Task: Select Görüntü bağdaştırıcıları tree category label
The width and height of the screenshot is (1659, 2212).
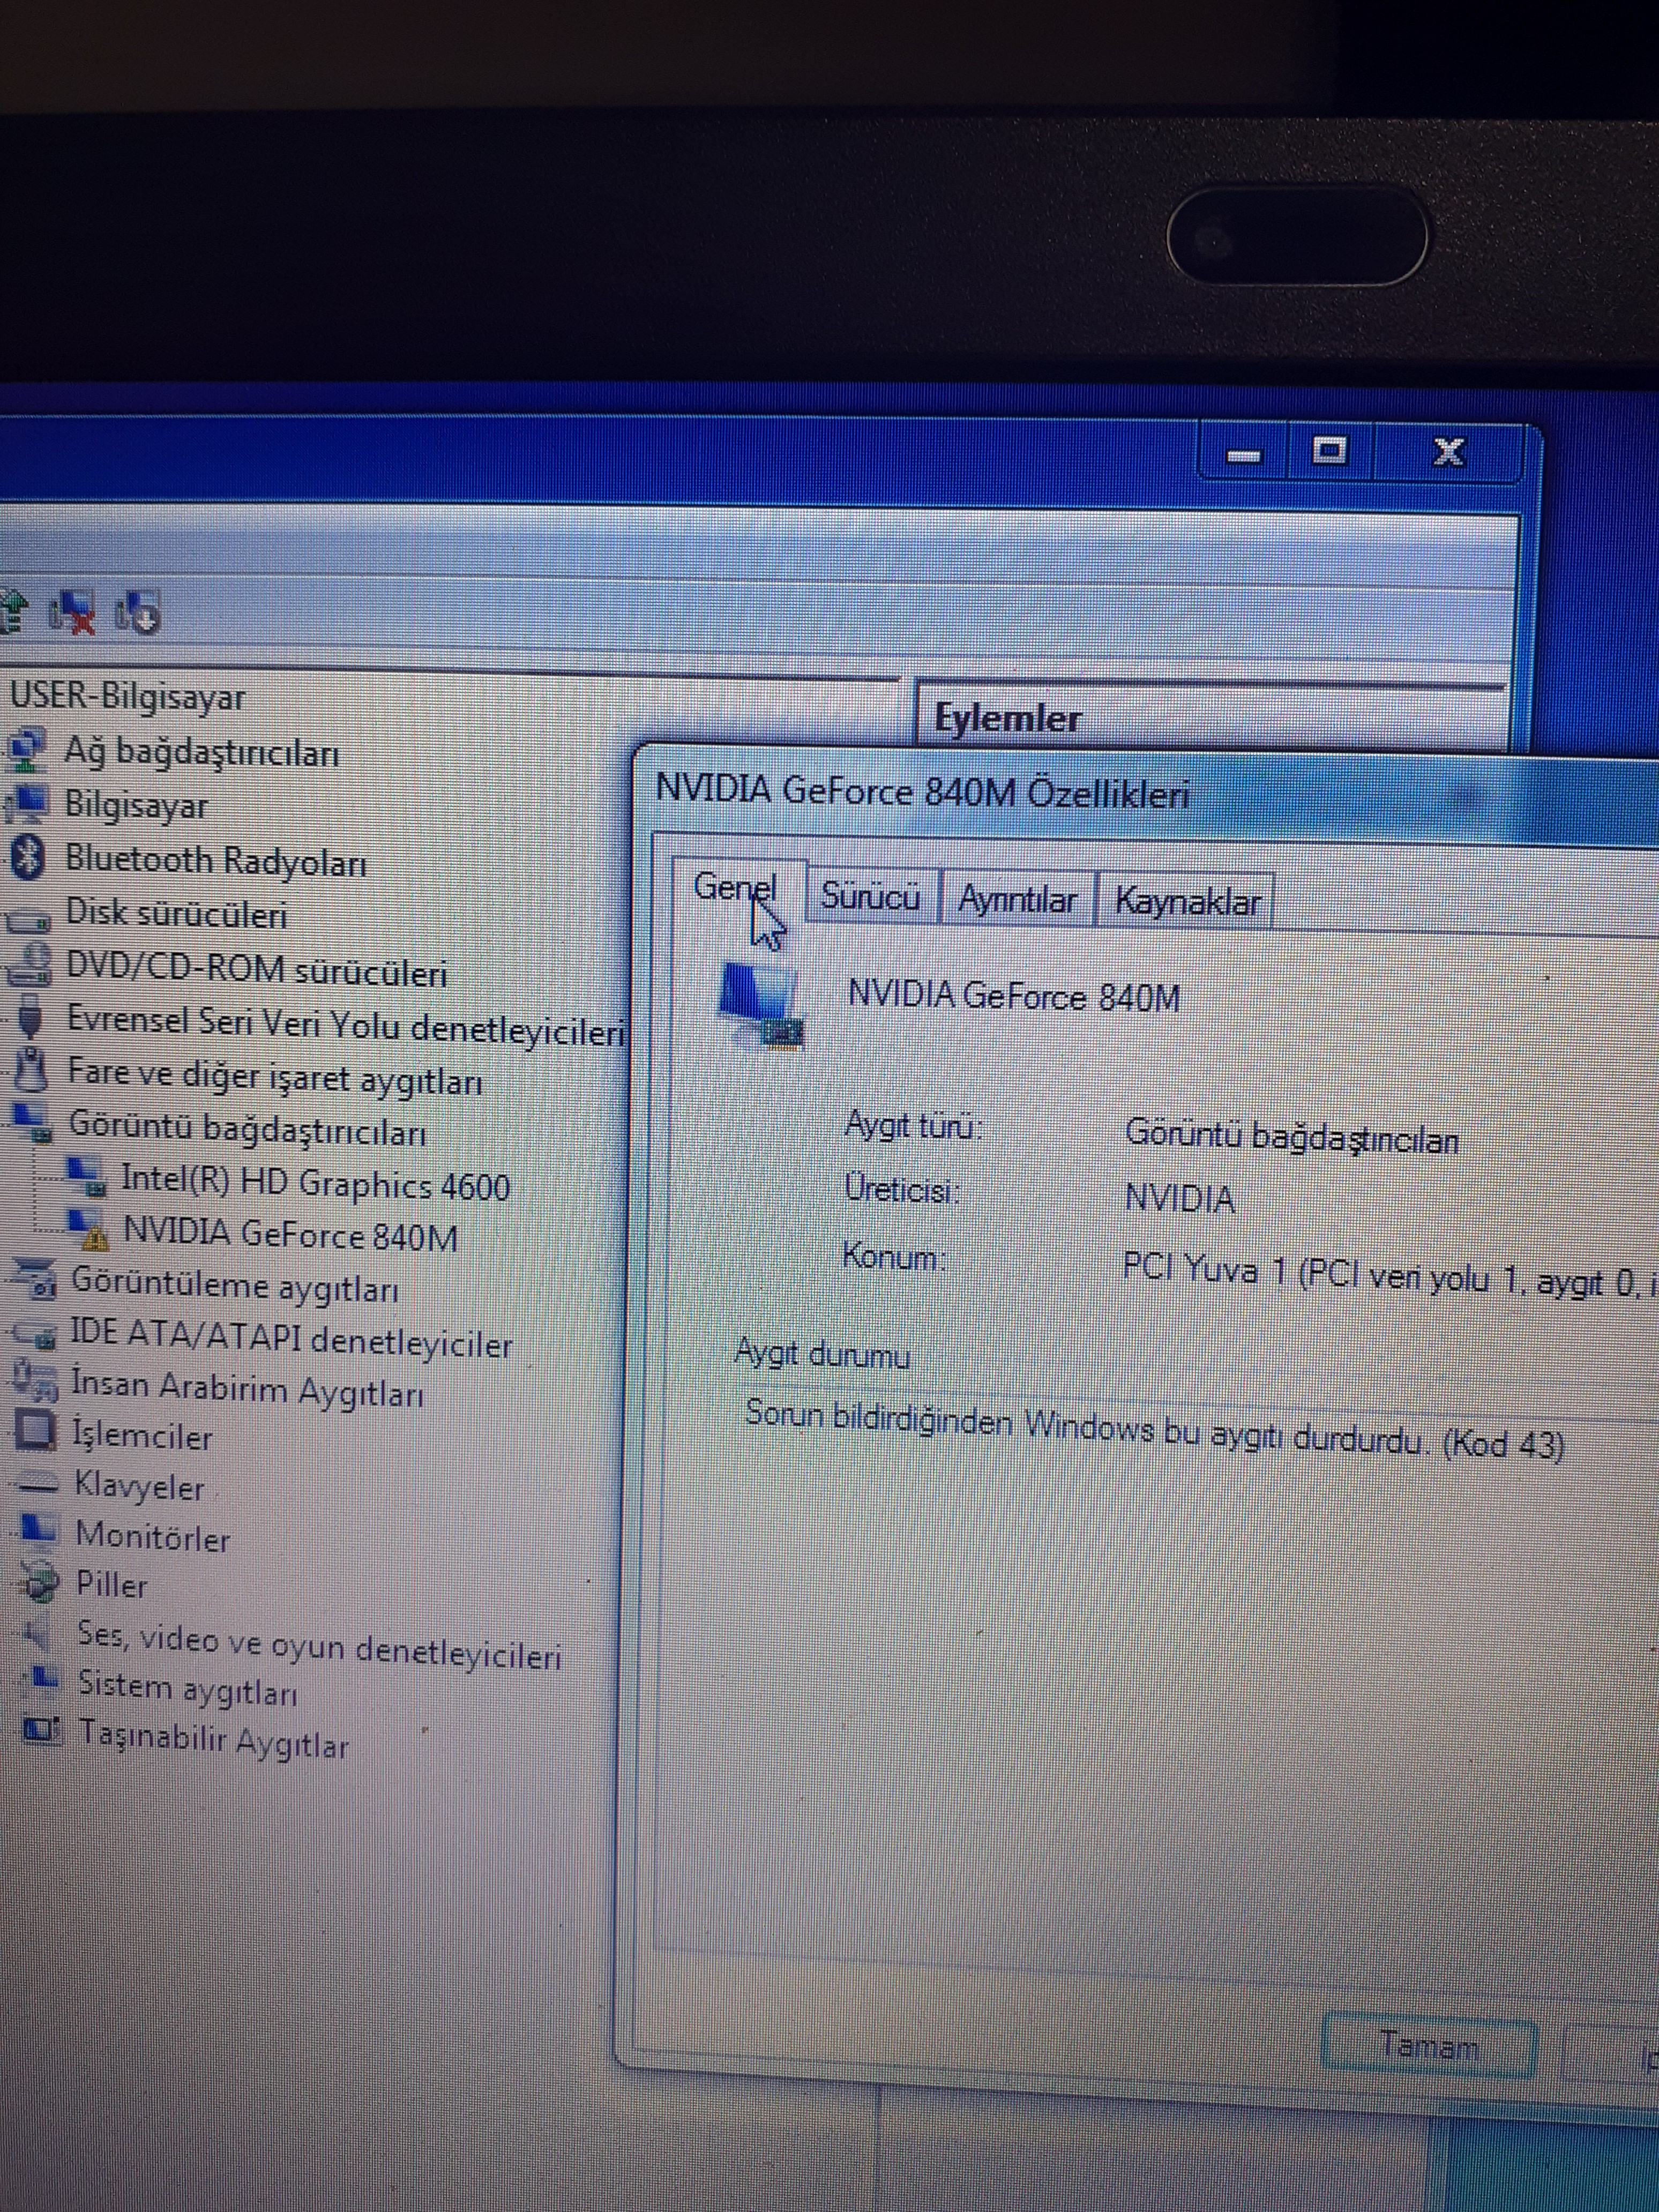Action: tap(247, 1129)
